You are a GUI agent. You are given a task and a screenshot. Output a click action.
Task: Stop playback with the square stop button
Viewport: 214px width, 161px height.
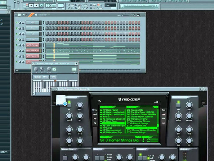click(x=36, y=6)
